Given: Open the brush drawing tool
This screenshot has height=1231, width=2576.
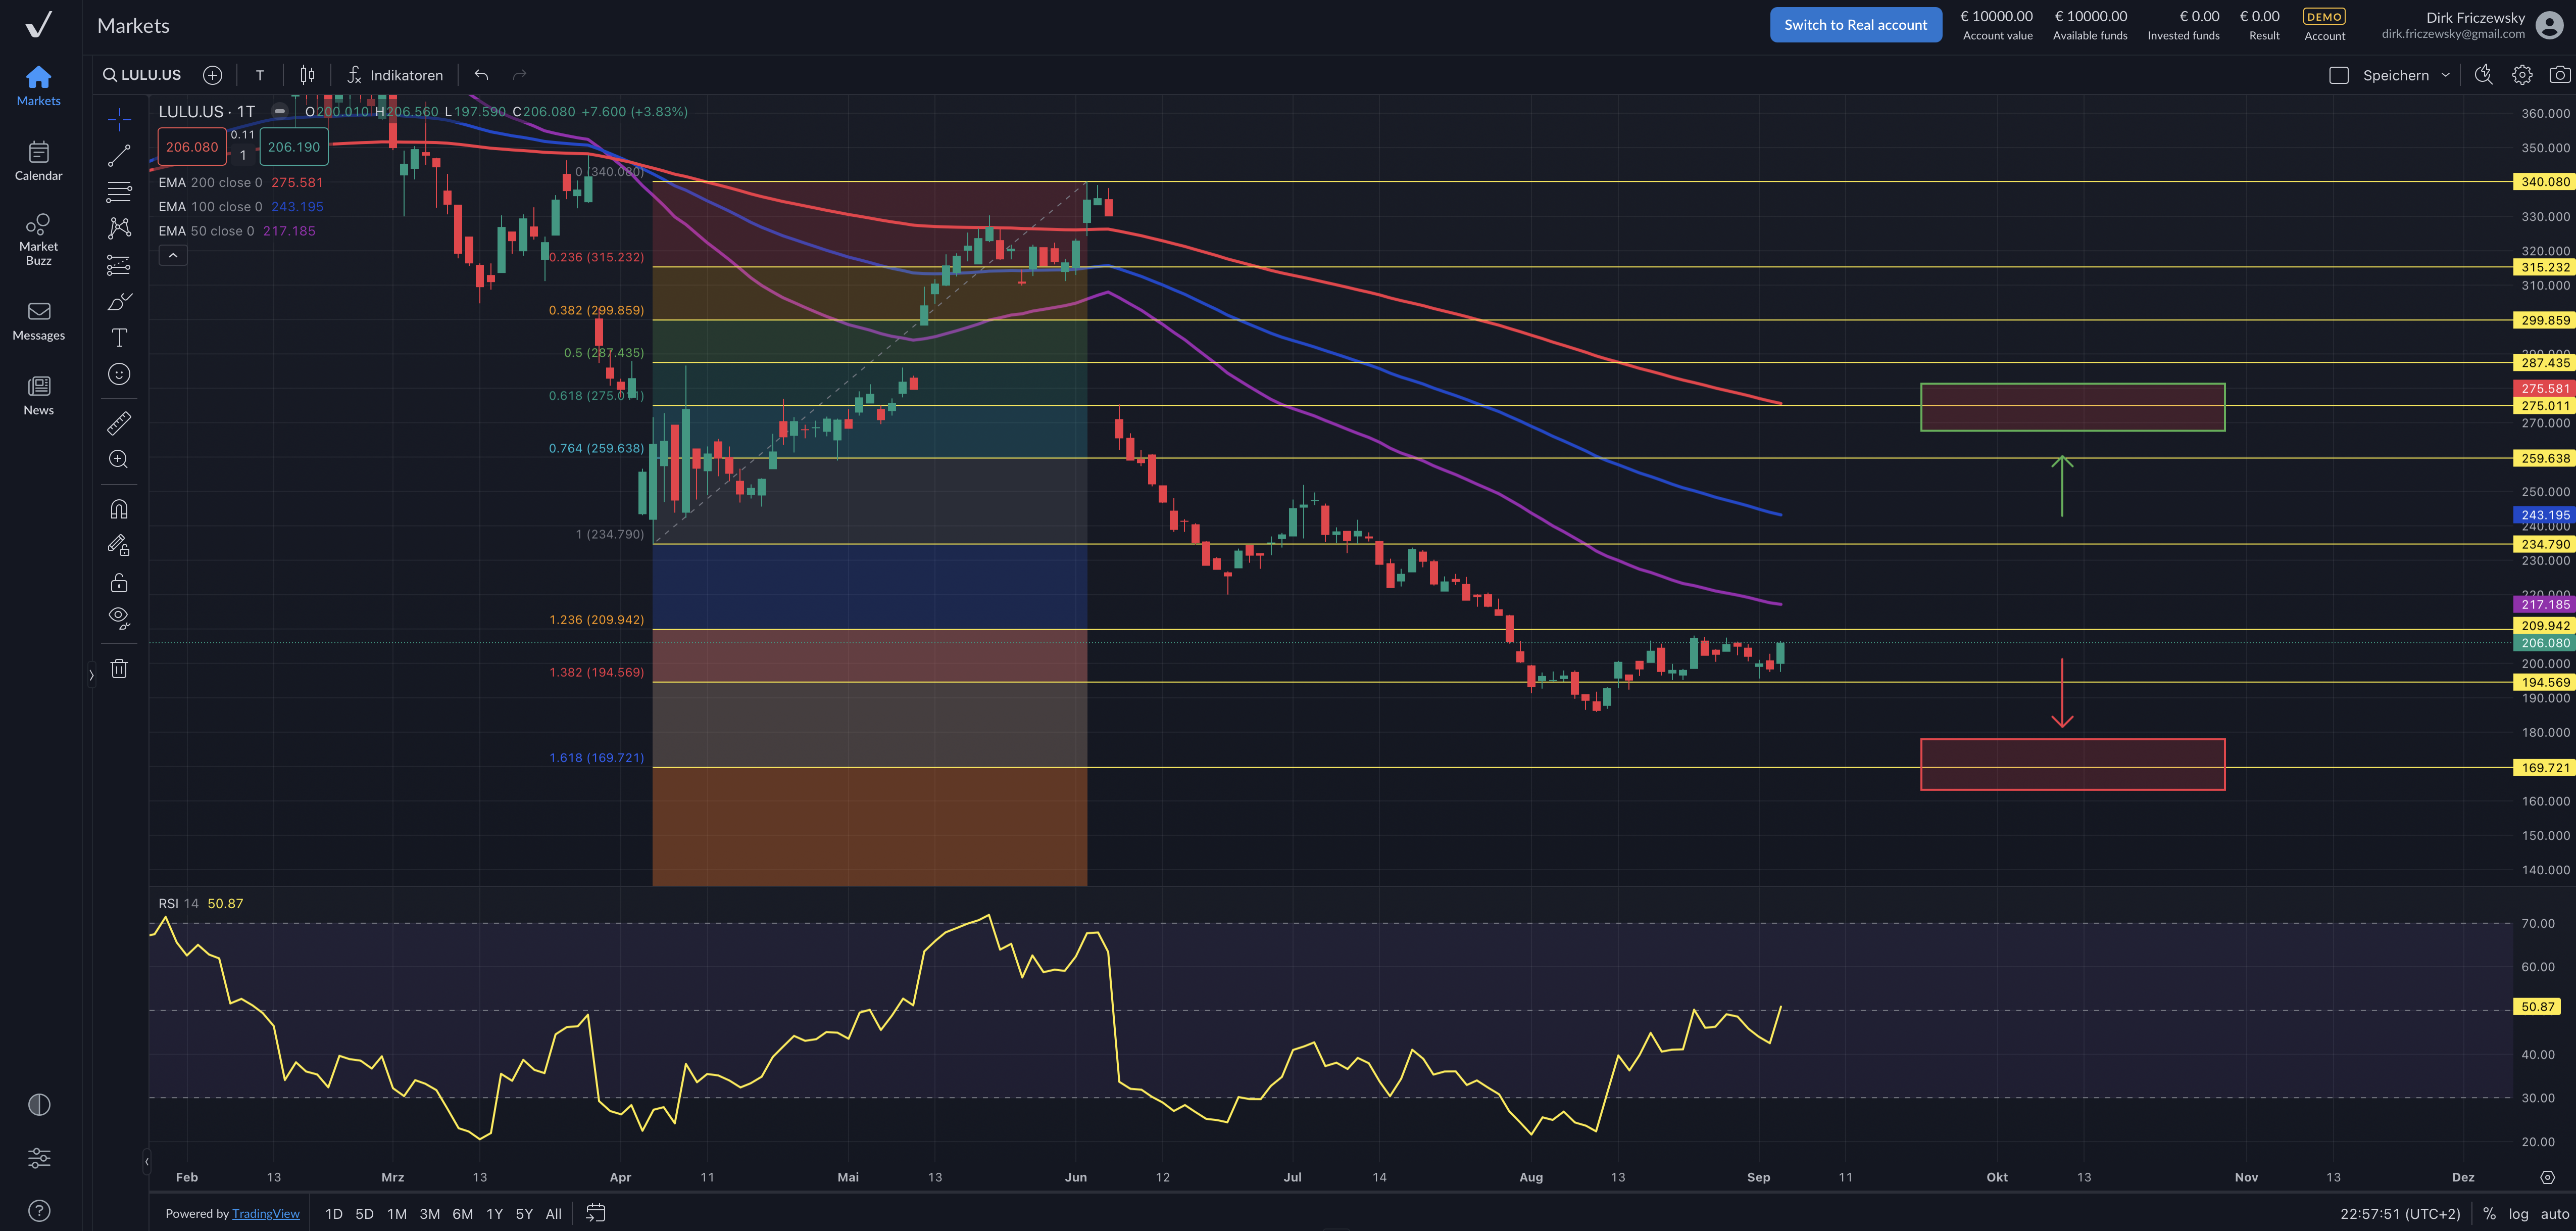Looking at the screenshot, I should pyautogui.click(x=118, y=301).
